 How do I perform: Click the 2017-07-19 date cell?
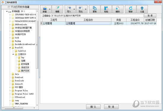coord(150,23)
